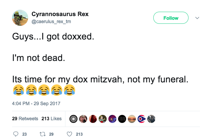Click the sunset photo liker avatar
Screen dimensions: 211x140
[x=132, y=119]
